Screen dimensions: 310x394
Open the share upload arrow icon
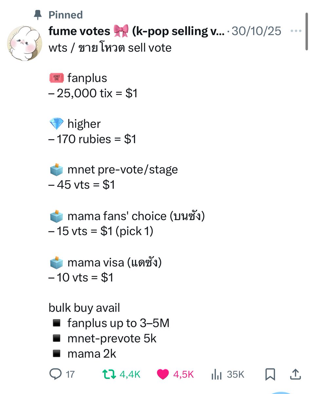pos(295,374)
